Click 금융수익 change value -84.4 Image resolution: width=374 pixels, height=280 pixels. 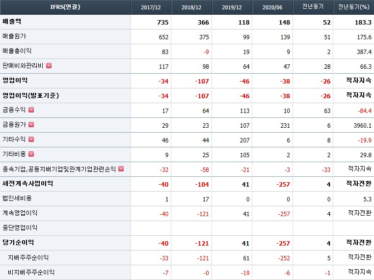(x=365, y=111)
